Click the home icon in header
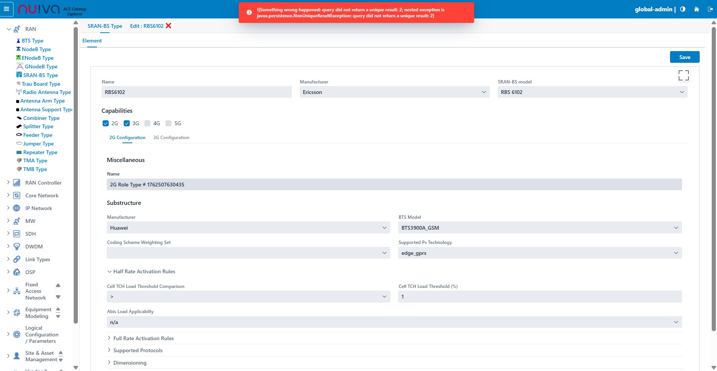Screen dimensions: 717x371 pyautogui.click(x=696, y=9)
